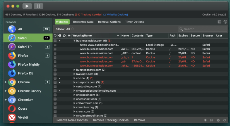Check the businessinsider.com row checkbox
The image size is (230, 126).
pos(55,41)
